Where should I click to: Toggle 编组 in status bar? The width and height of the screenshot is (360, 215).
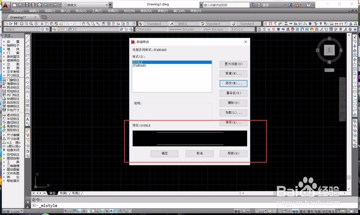295,211
